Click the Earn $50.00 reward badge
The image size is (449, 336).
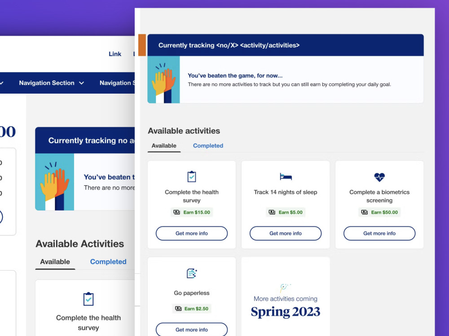[x=379, y=212]
